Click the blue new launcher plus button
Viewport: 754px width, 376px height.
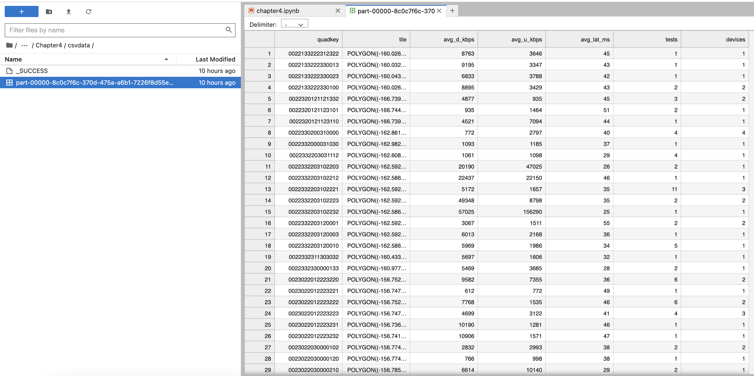point(21,11)
